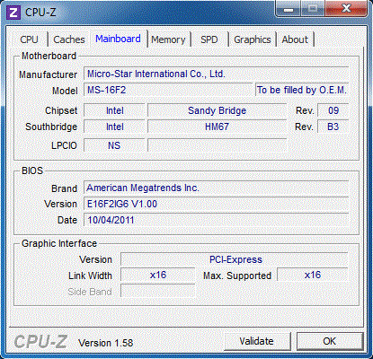Click the empty Side Band field
The image size is (373, 359).
[x=158, y=291]
